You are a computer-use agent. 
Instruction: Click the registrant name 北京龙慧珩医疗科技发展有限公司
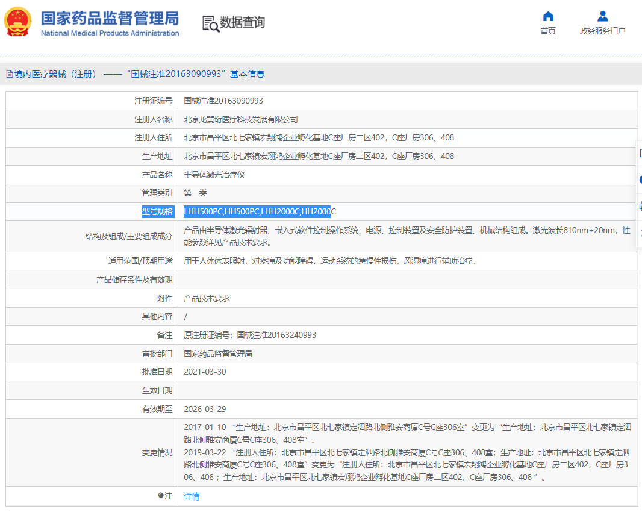click(x=241, y=119)
